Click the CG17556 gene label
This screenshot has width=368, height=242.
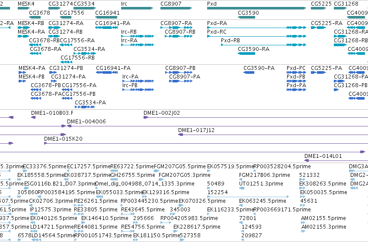72,13
